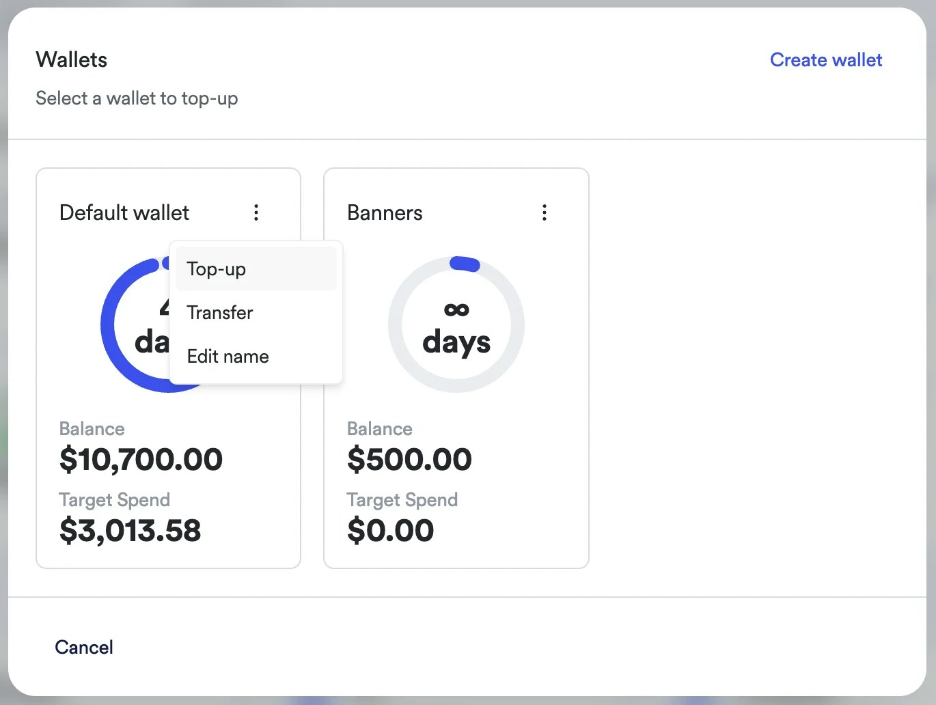Choose Top-up from the wallet menu

(x=216, y=269)
